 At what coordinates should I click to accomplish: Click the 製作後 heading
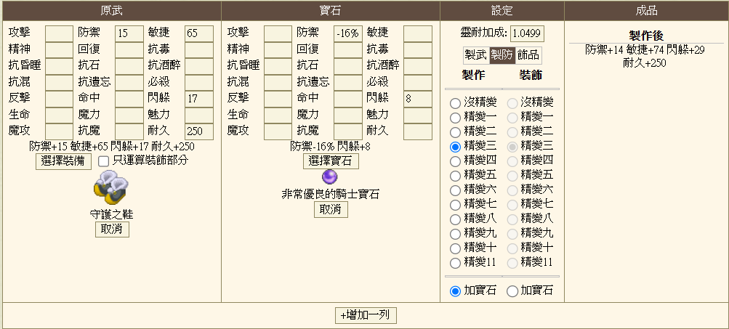pos(645,36)
